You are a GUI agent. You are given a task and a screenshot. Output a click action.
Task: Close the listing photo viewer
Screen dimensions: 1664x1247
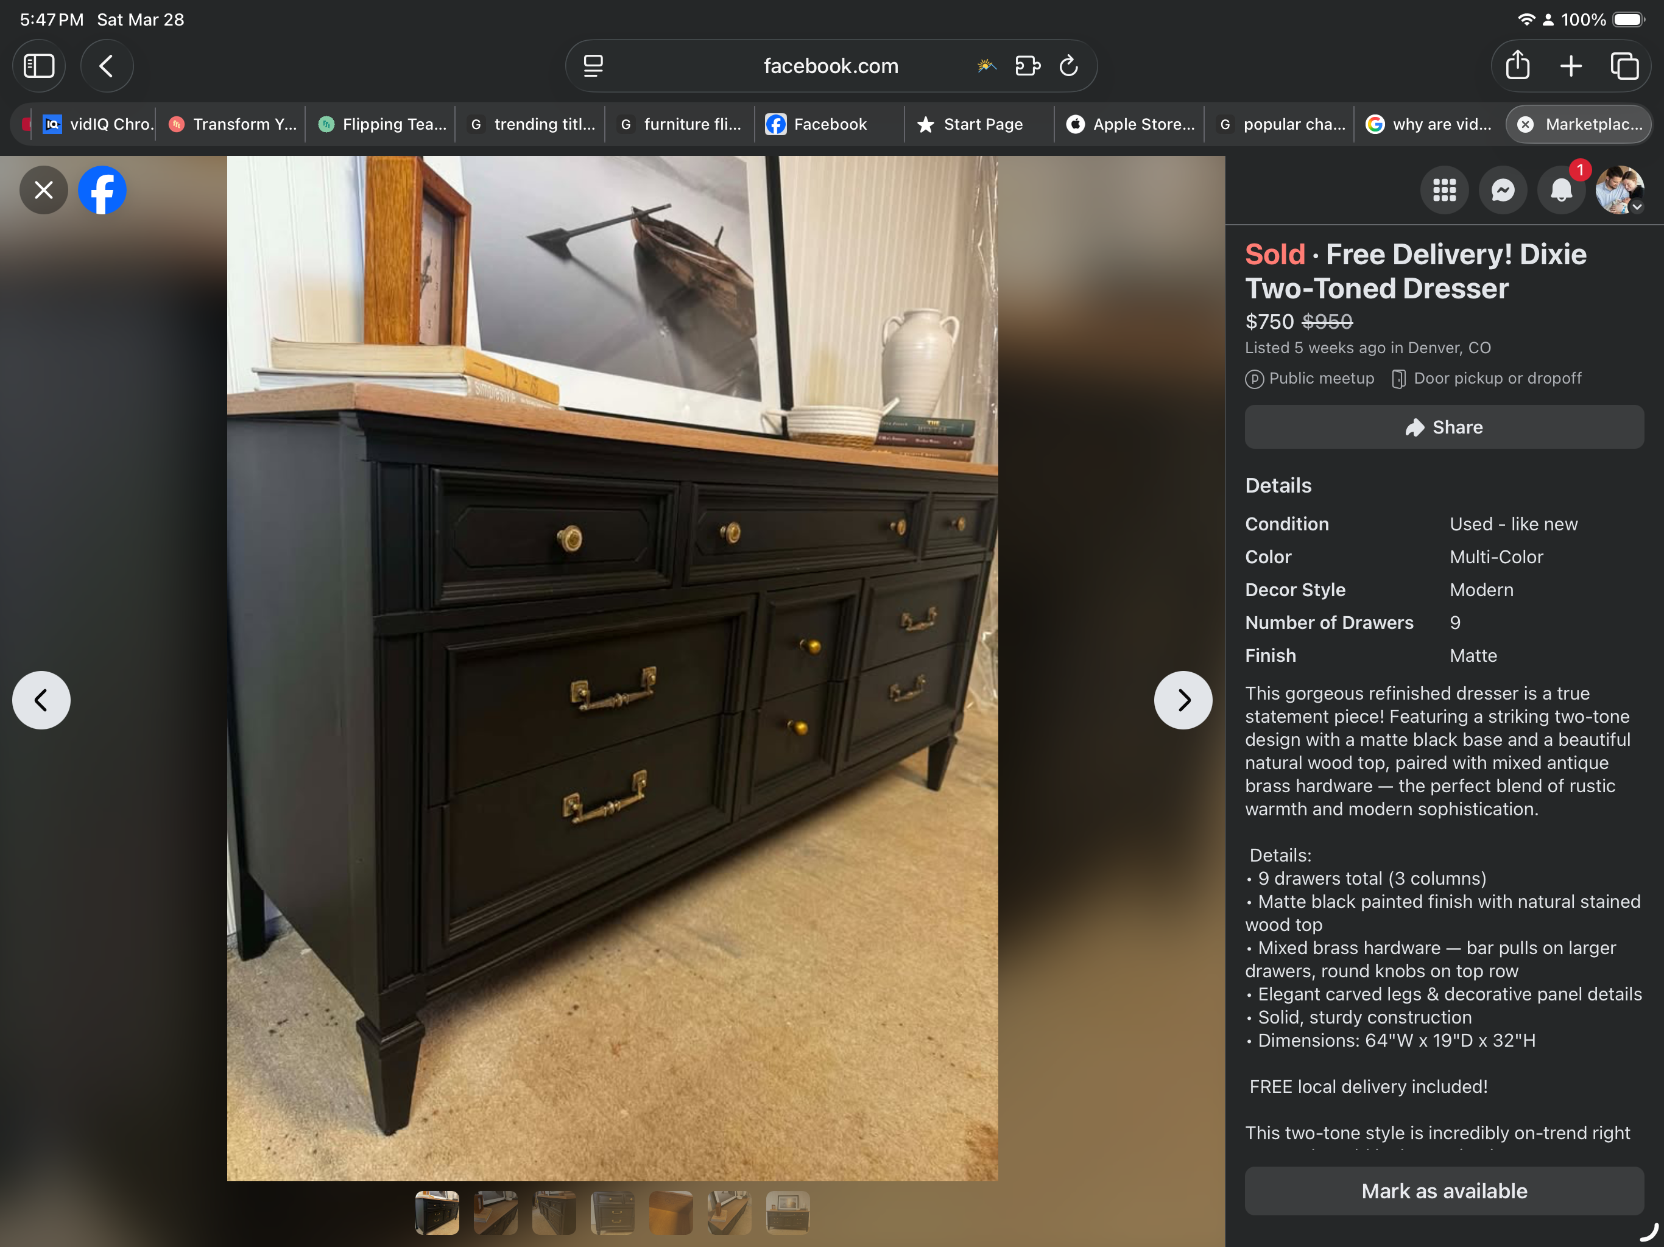click(44, 191)
